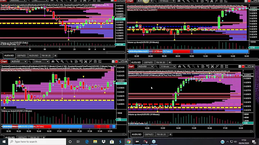Select the GBPNZD tab in the Daily chart
Image resolution: width=259 pixels, height=145 pixels.
(x=21, y=56)
